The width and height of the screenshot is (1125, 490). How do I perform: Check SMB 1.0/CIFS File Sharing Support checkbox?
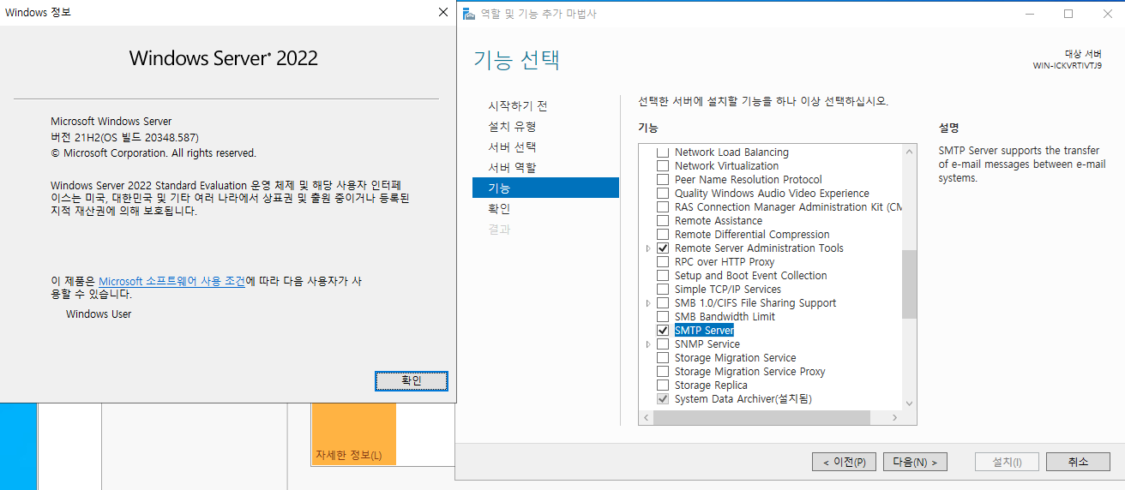tap(662, 303)
